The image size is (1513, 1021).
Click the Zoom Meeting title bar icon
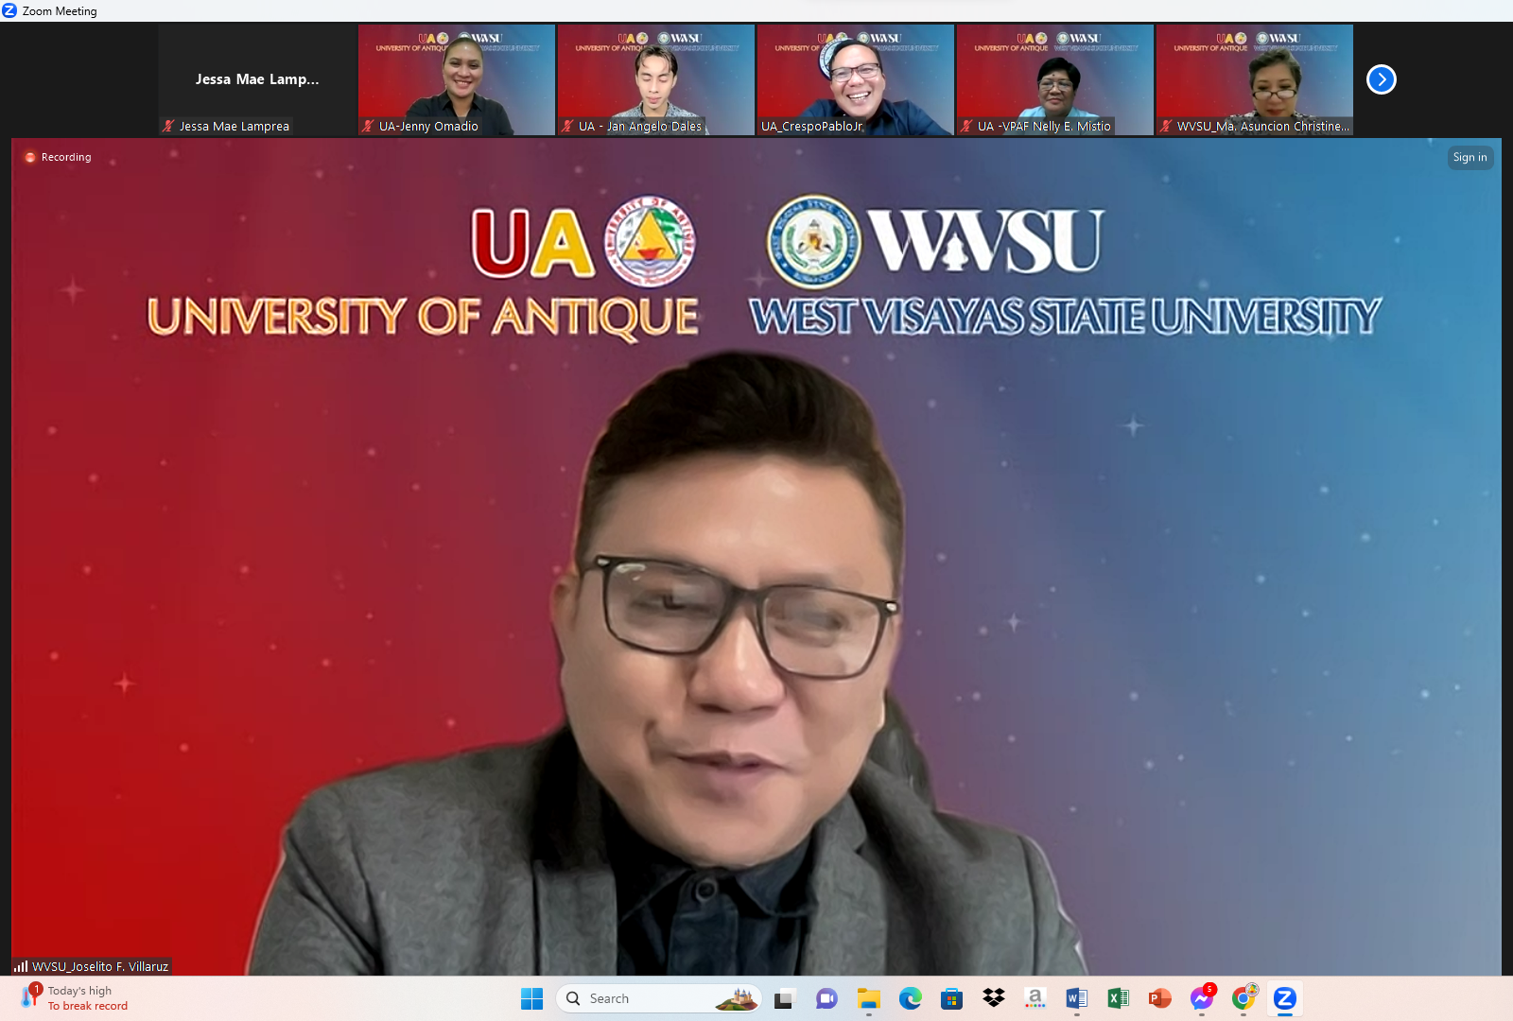point(9,10)
